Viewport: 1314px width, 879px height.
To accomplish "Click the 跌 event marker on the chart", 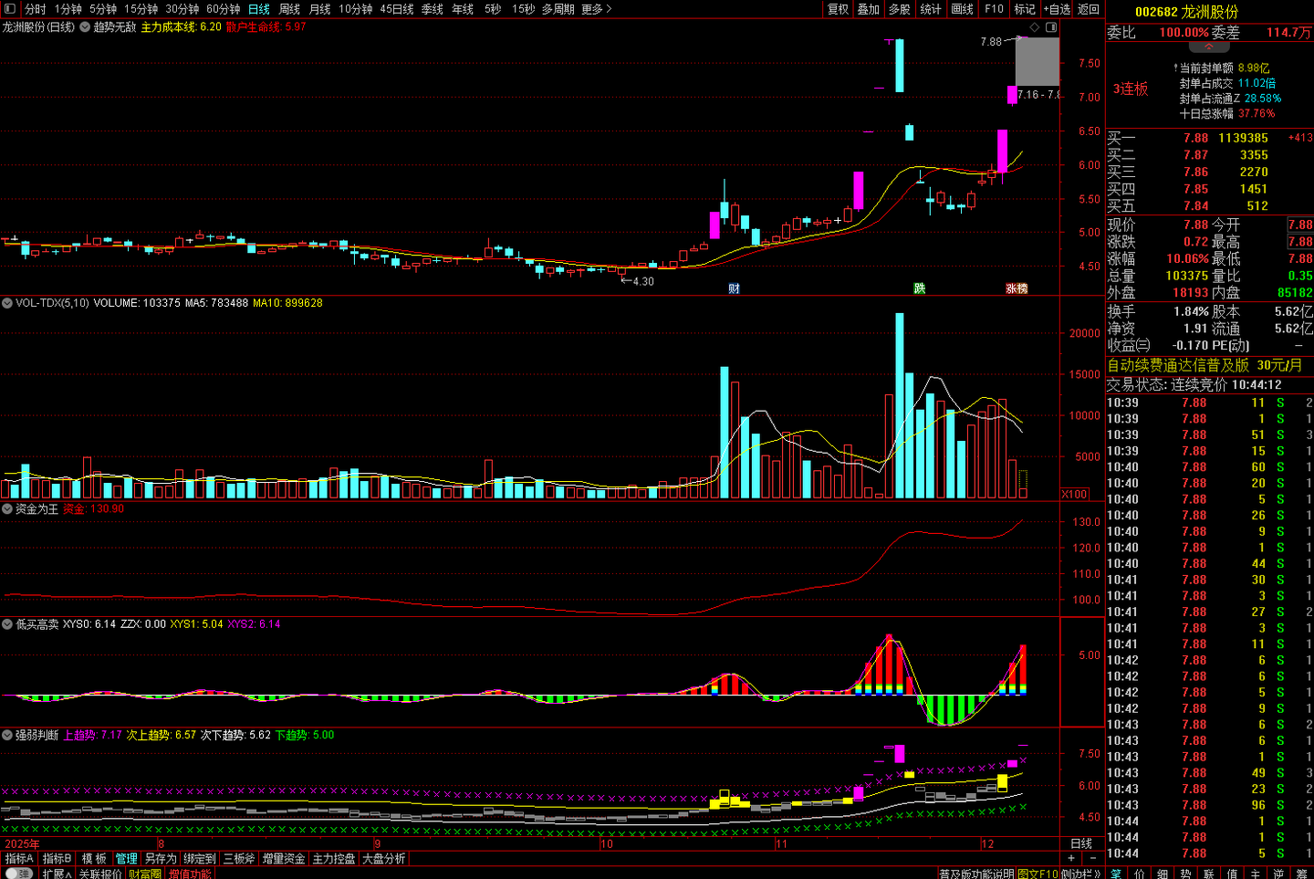I will tap(920, 288).
